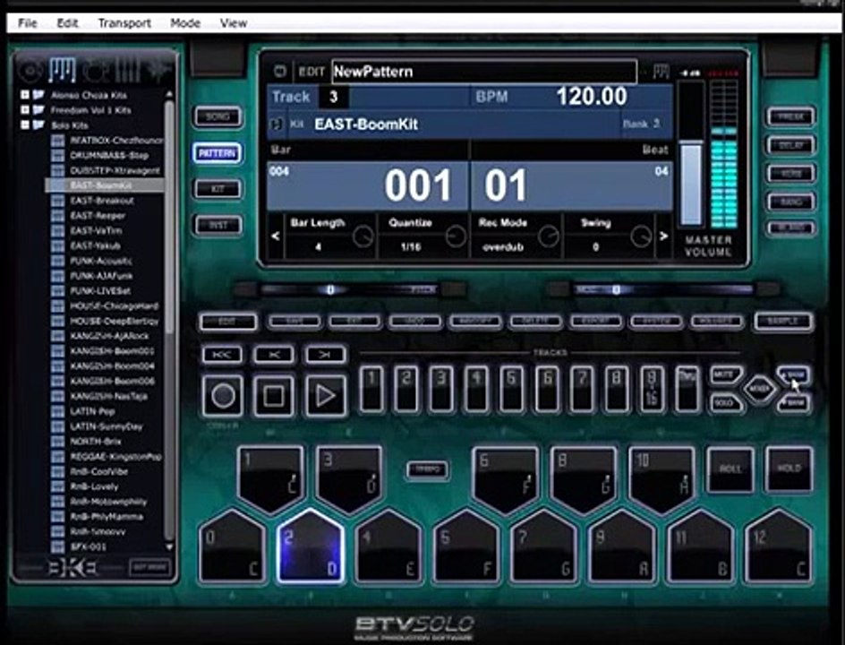Toggle the HOLD pad button
845x645 pixels.
point(789,469)
